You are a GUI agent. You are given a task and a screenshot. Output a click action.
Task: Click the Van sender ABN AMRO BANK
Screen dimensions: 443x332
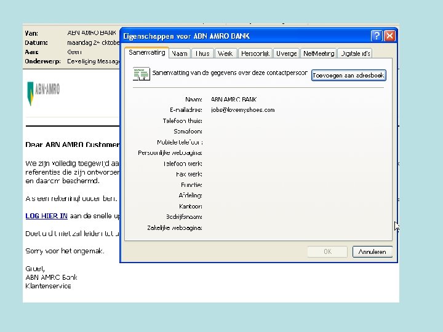tap(92, 33)
